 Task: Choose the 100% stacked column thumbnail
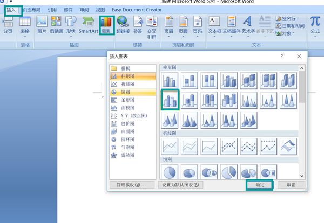(209, 80)
